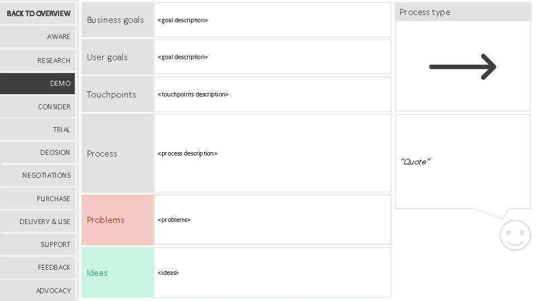The width and height of the screenshot is (536, 301).
Task: Click the right arrow process type icon
Action: point(462,66)
